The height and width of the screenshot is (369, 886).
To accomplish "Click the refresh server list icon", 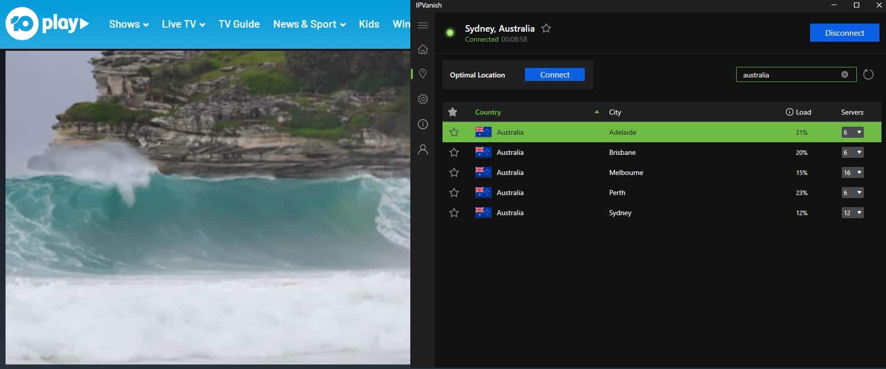I will pos(868,74).
